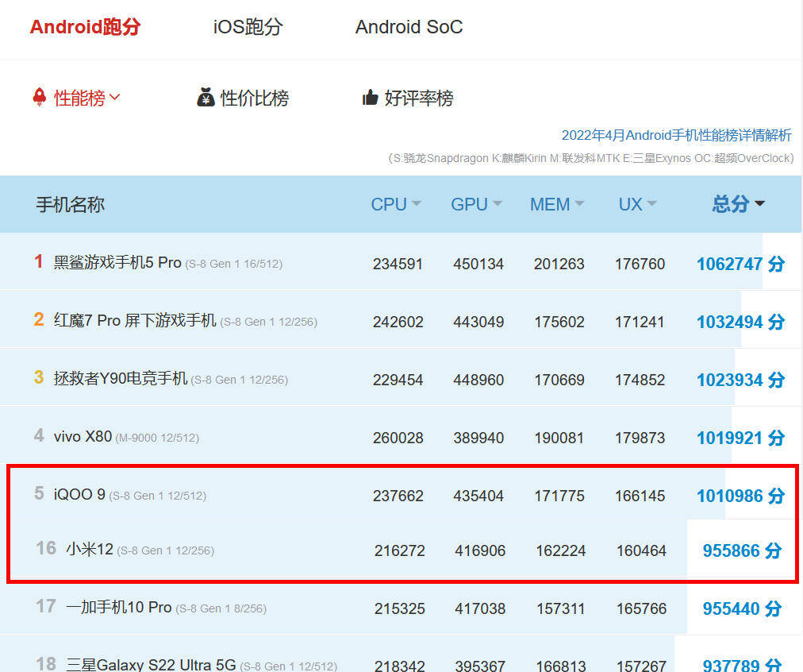803x672 pixels.
Task: Click the GPU sort arrow
Action: pyautogui.click(x=498, y=203)
